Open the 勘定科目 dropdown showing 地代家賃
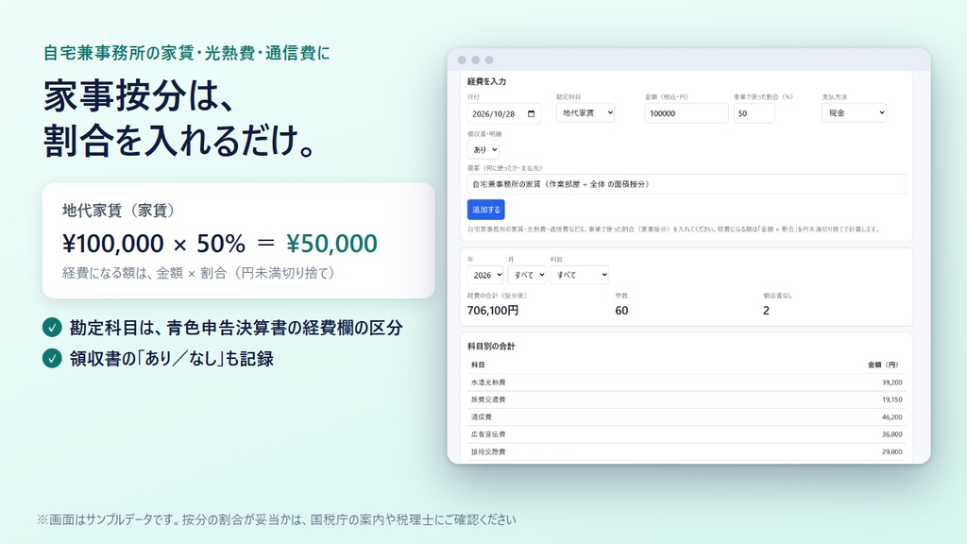This screenshot has width=967, height=544. (585, 113)
